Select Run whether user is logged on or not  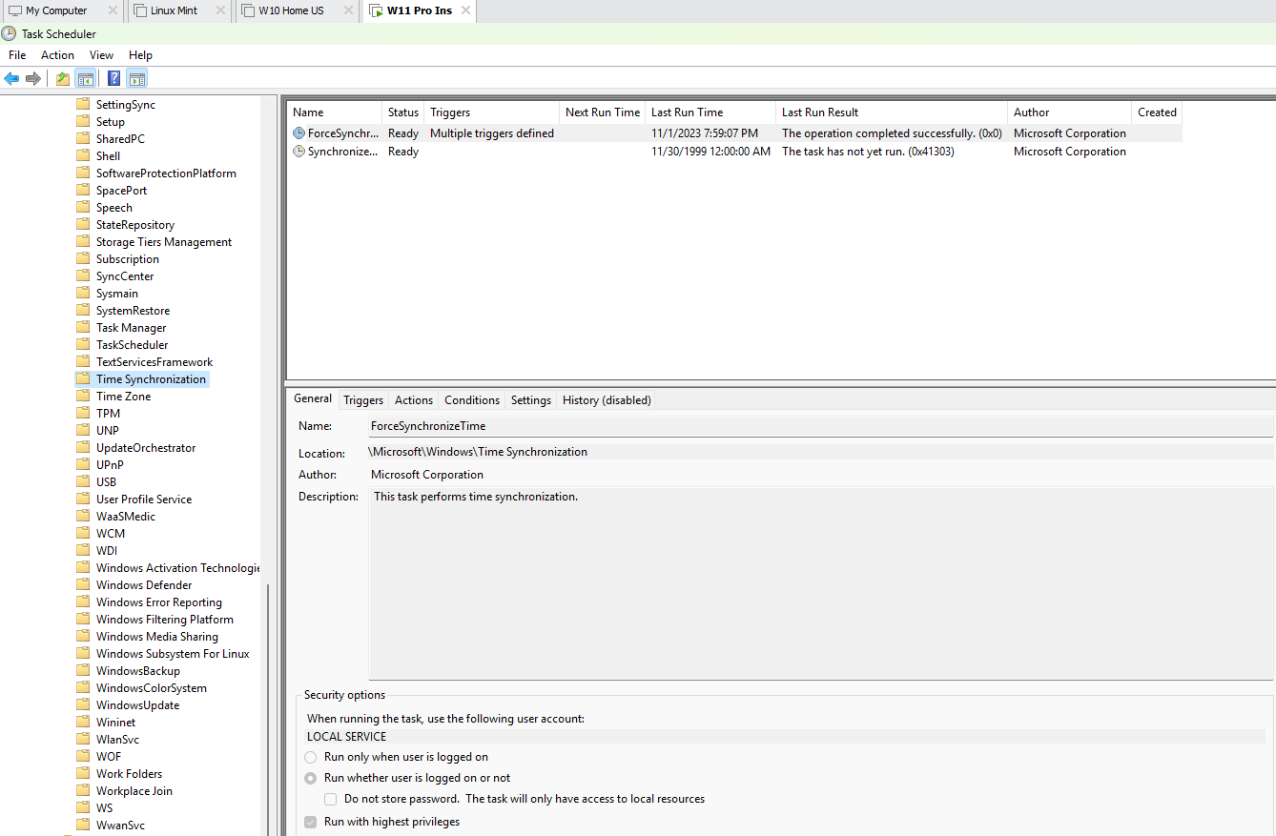(311, 778)
